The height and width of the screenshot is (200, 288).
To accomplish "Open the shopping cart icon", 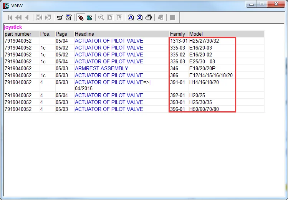I will click(x=60, y=18).
